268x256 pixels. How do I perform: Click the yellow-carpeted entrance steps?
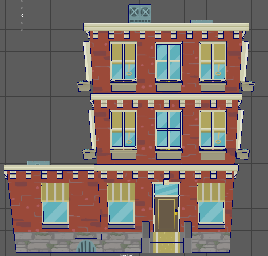[x=167, y=242]
